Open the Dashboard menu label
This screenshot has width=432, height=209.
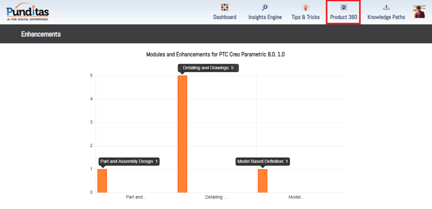click(225, 17)
